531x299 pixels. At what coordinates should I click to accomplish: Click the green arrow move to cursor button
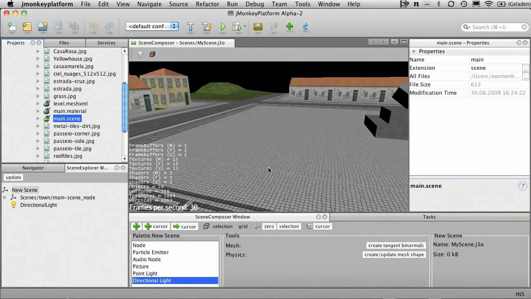coord(184,226)
